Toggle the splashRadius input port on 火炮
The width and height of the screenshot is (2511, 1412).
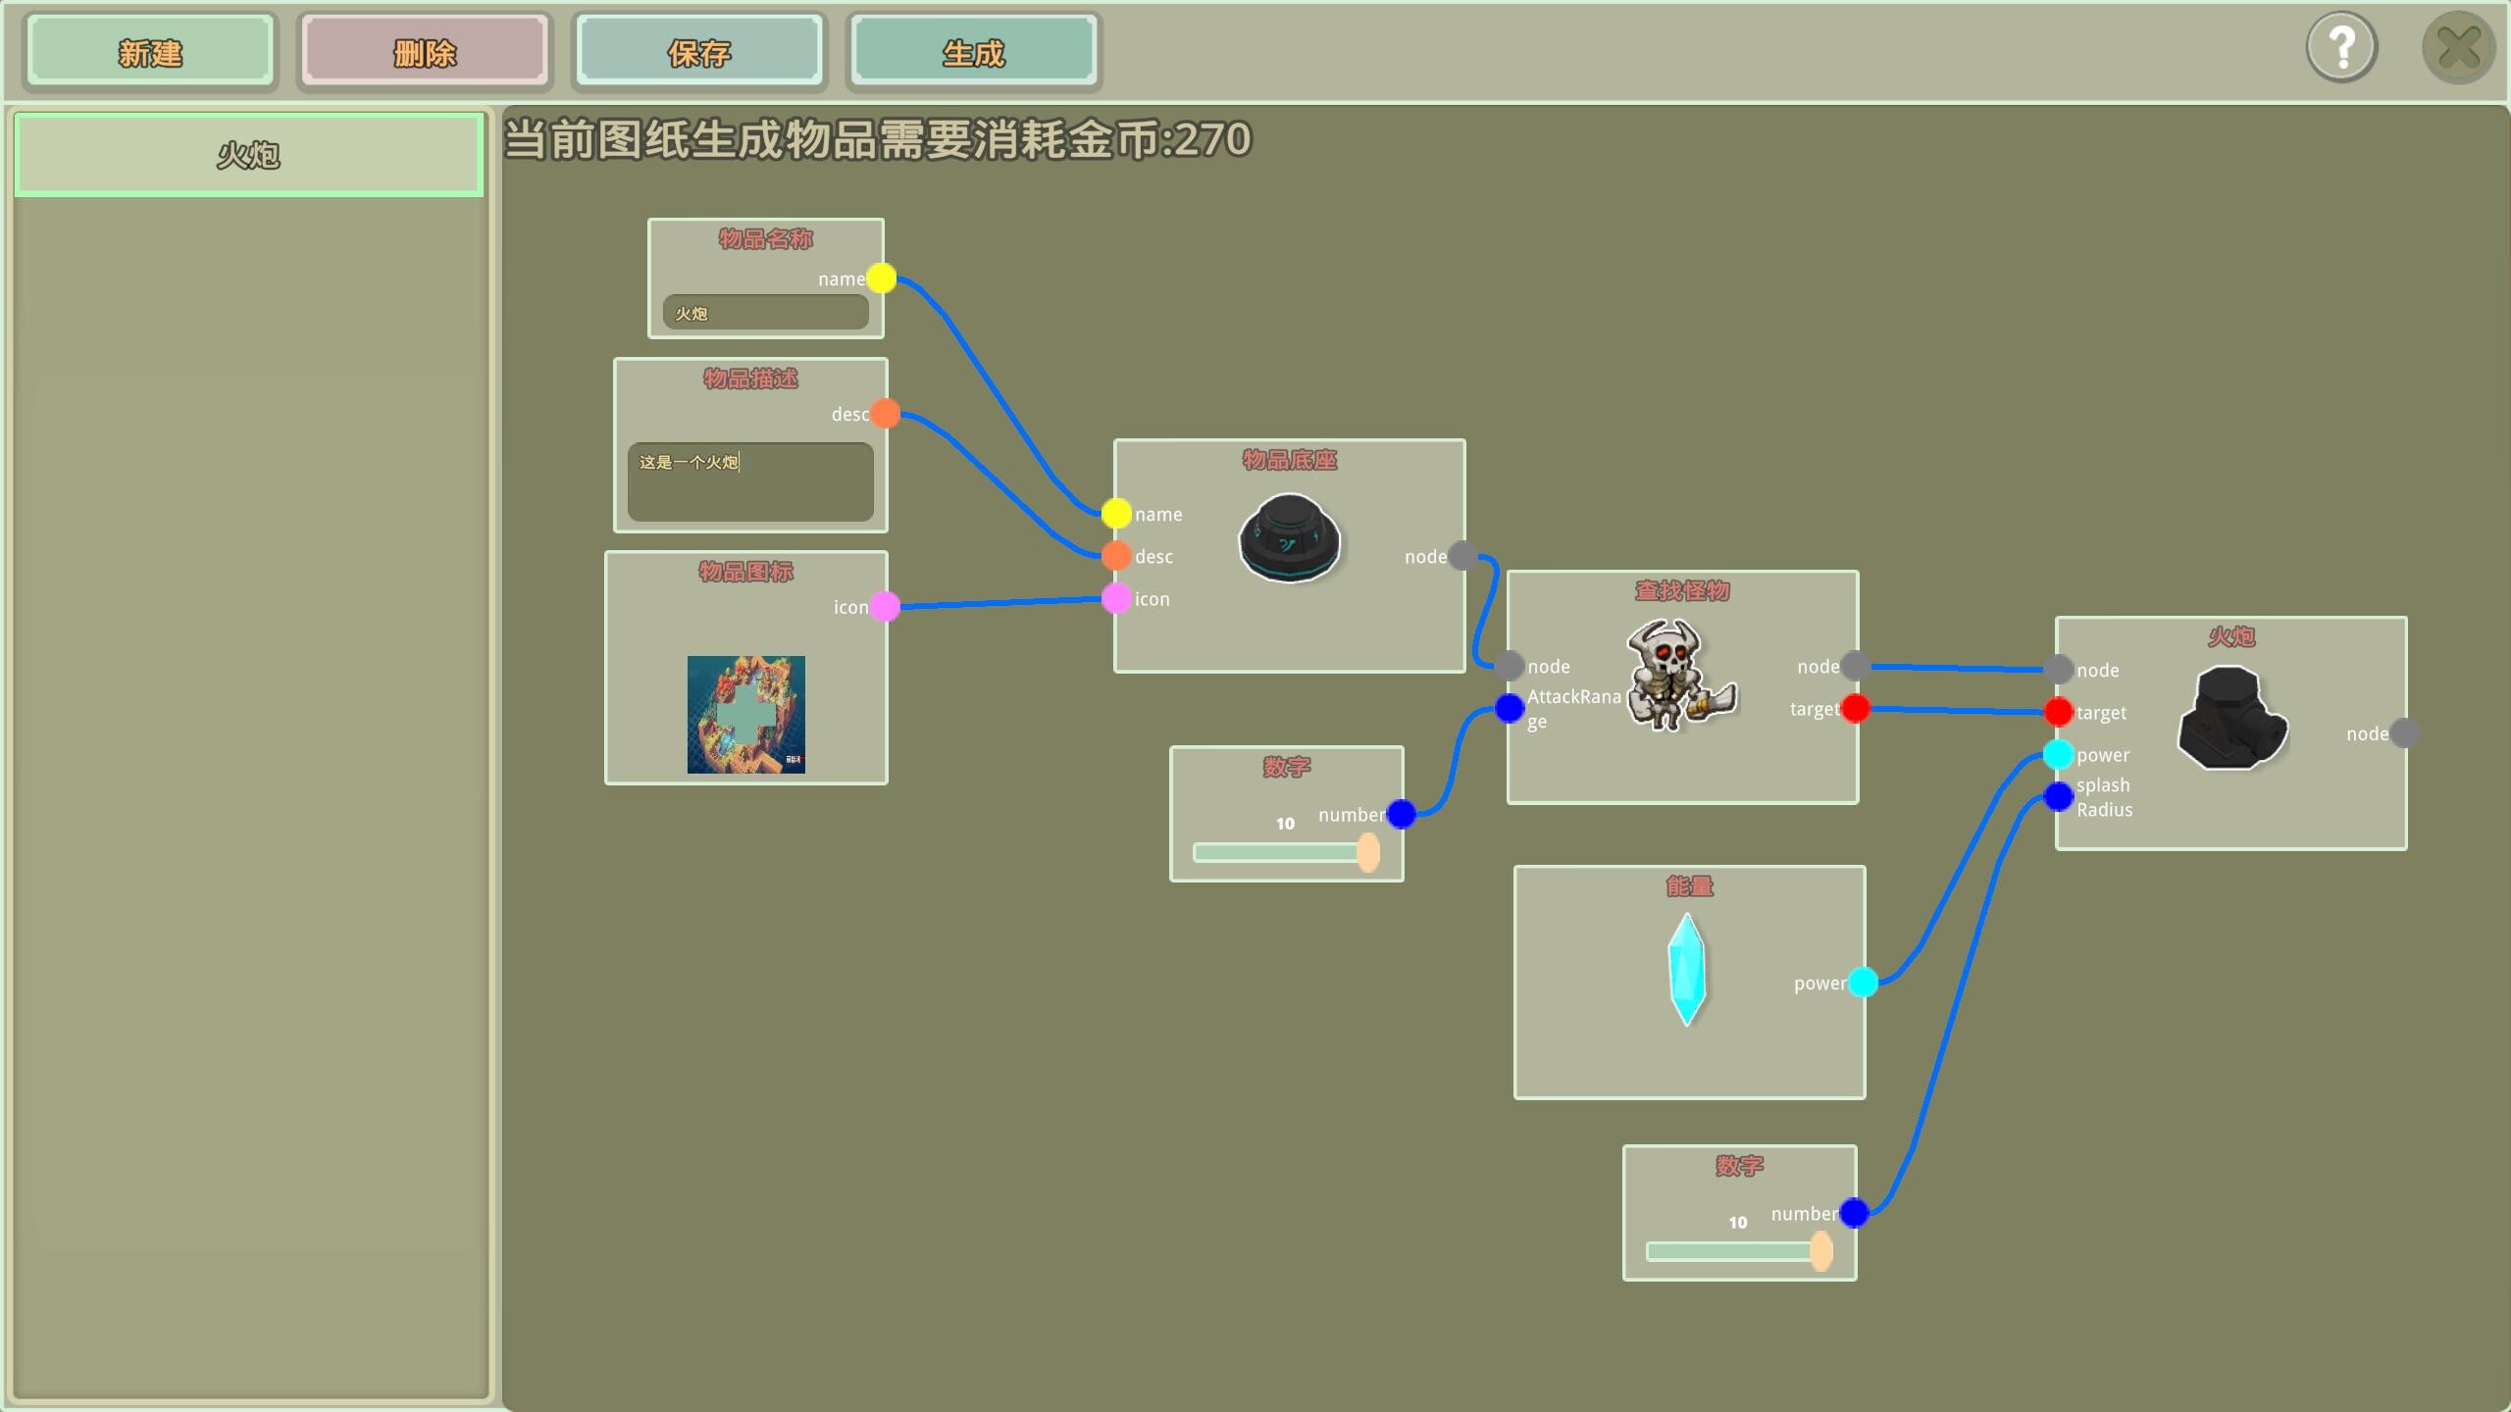tap(2060, 796)
